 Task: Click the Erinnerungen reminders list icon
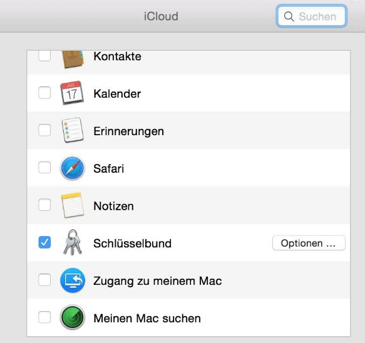coord(73,130)
